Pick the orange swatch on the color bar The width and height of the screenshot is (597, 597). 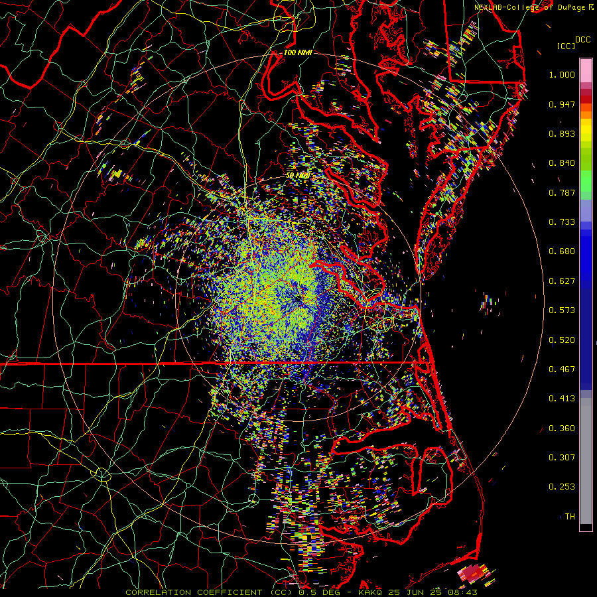586,115
